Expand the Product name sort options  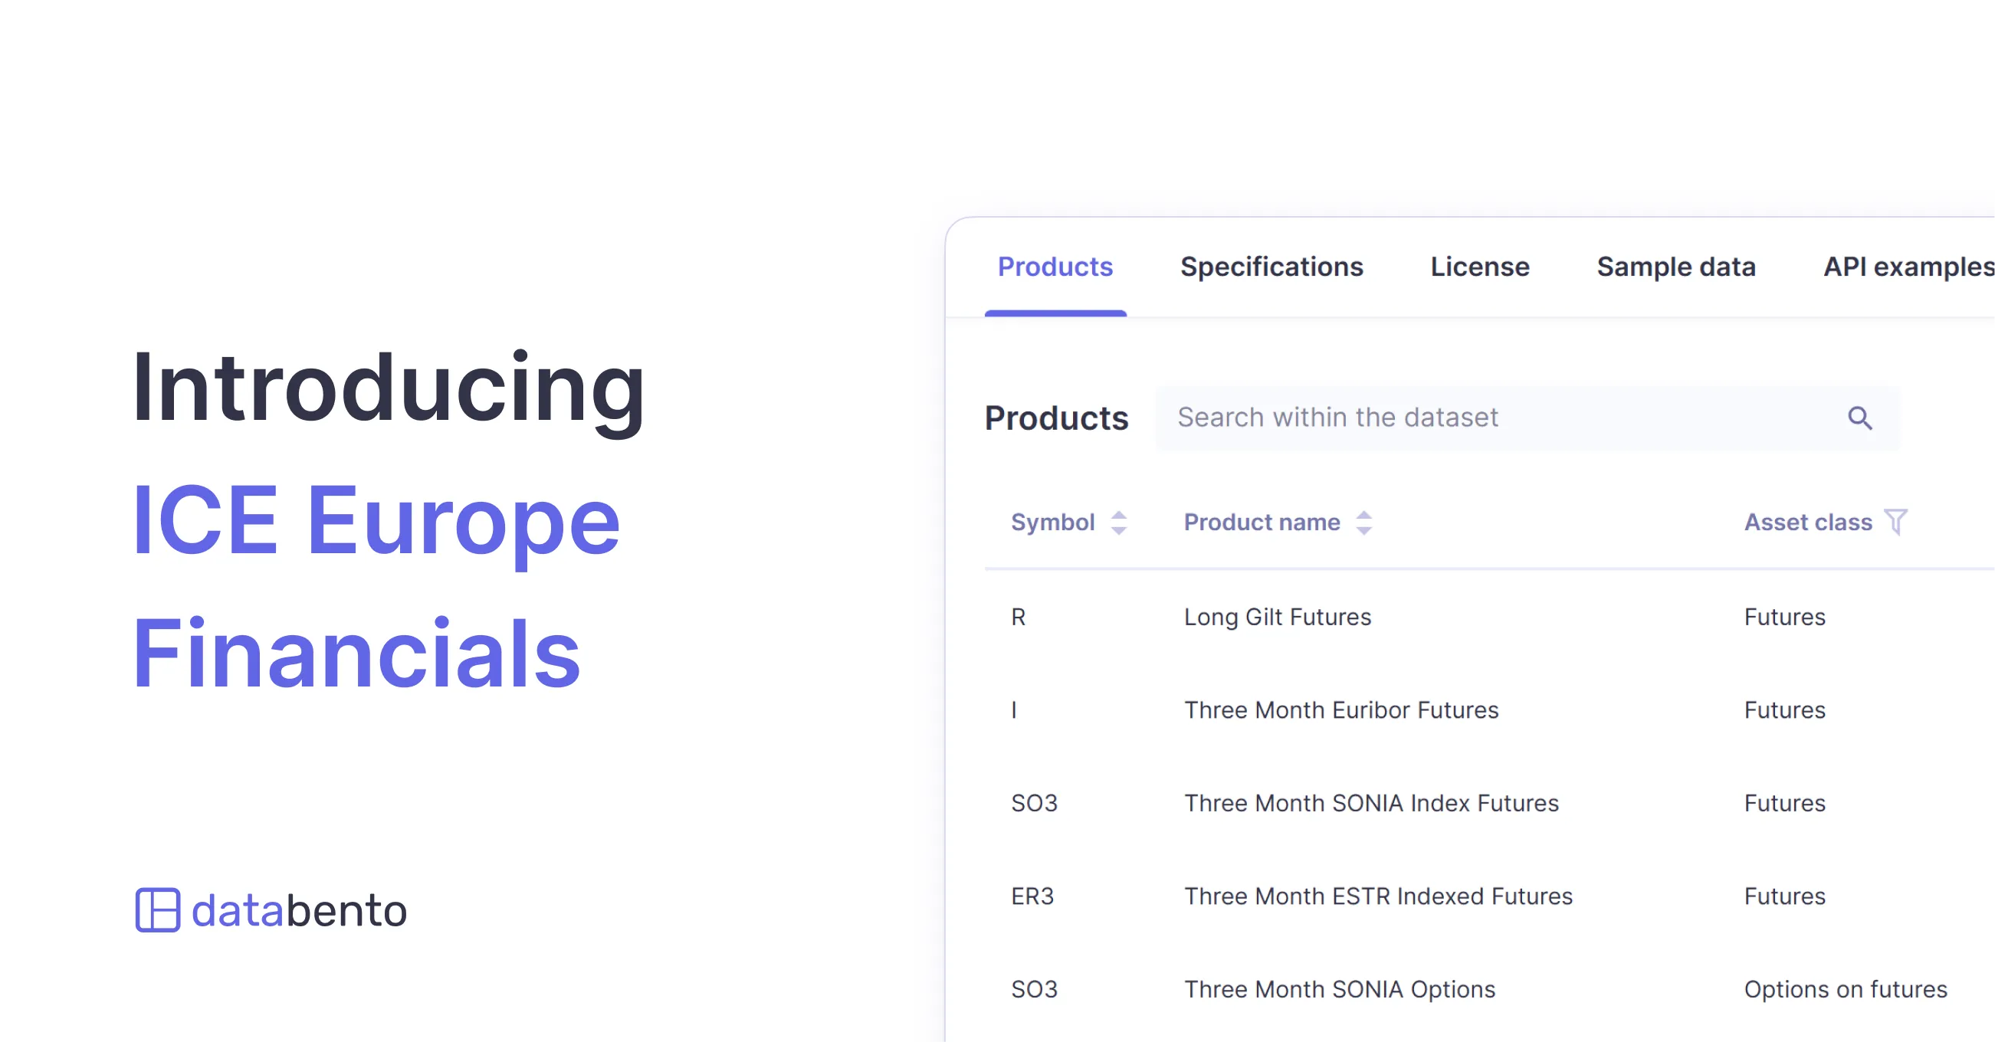[x=1364, y=523]
